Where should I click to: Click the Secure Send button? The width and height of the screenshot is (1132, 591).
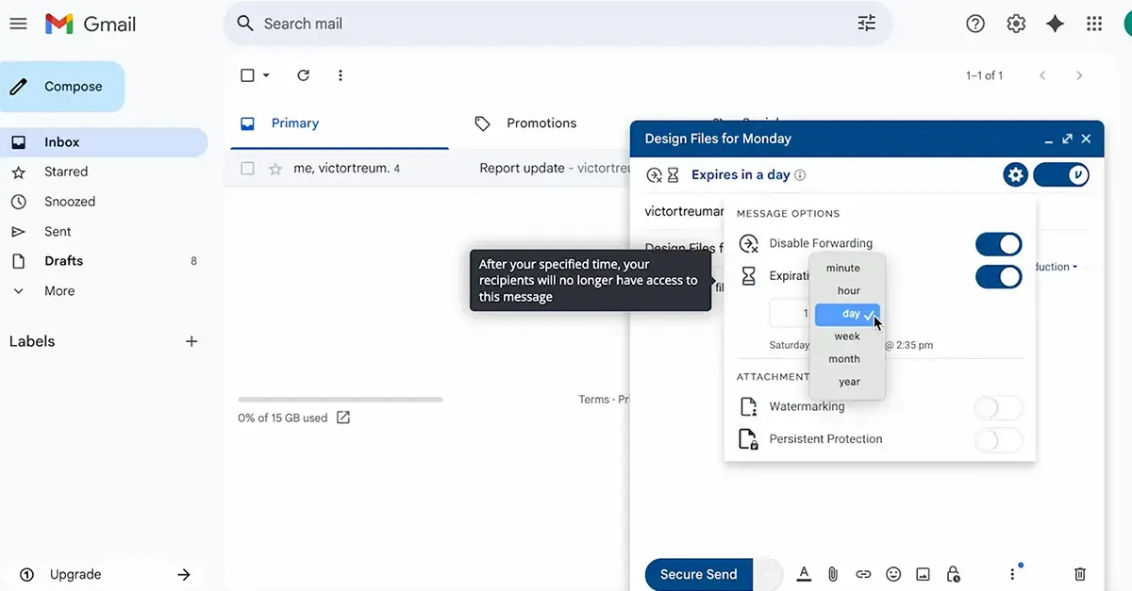click(x=698, y=574)
